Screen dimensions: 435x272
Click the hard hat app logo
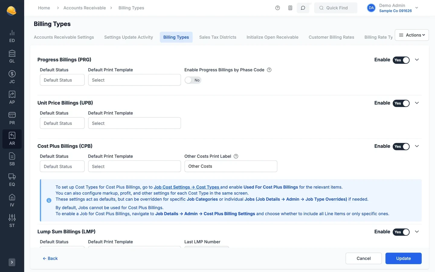coord(11,11)
